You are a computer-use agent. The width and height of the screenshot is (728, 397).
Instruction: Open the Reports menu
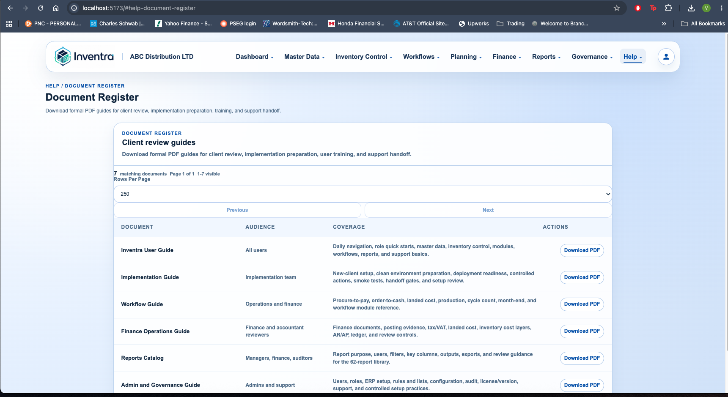tap(546, 57)
